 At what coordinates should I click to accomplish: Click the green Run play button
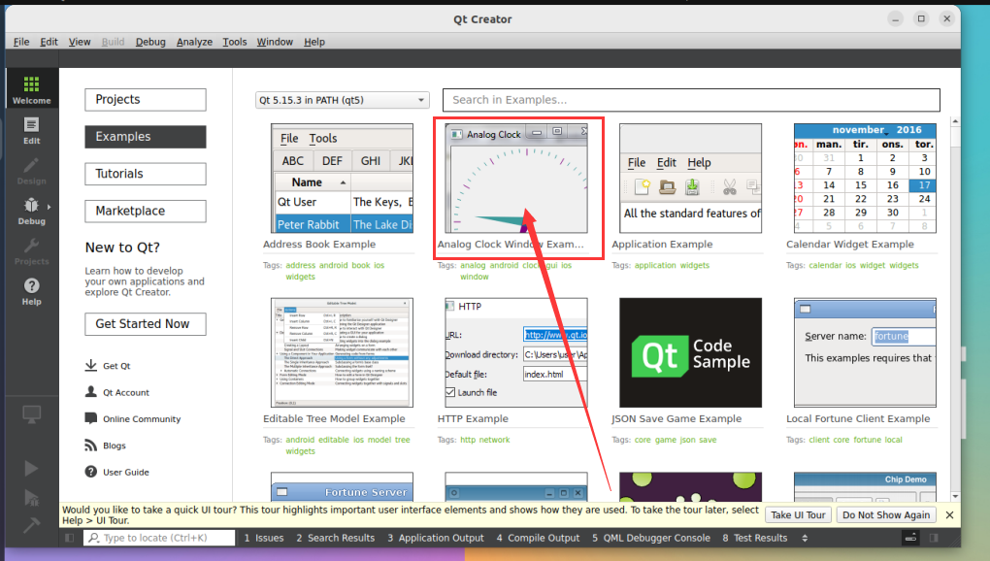tap(32, 468)
